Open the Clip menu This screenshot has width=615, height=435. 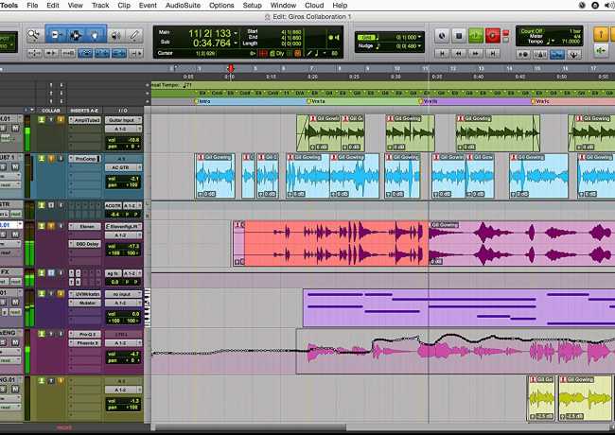124,5
